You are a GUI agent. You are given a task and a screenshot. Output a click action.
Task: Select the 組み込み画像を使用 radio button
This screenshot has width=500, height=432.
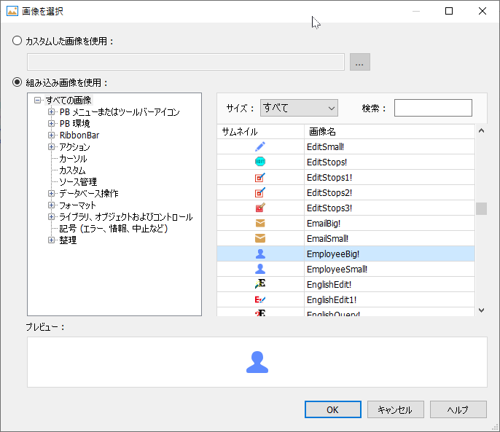click(x=17, y=82)
